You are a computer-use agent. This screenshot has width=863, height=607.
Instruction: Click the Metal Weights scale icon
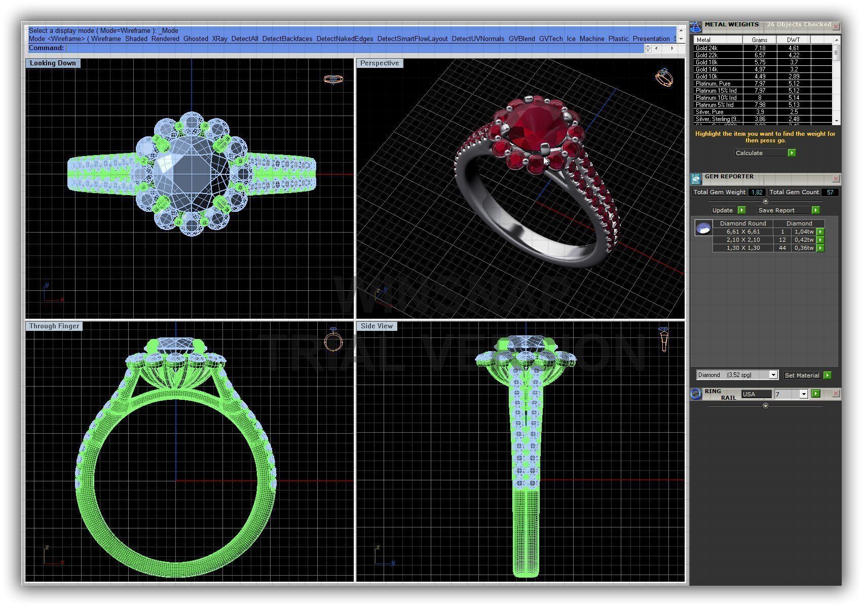pyautogui.click(x=696, y=27)
